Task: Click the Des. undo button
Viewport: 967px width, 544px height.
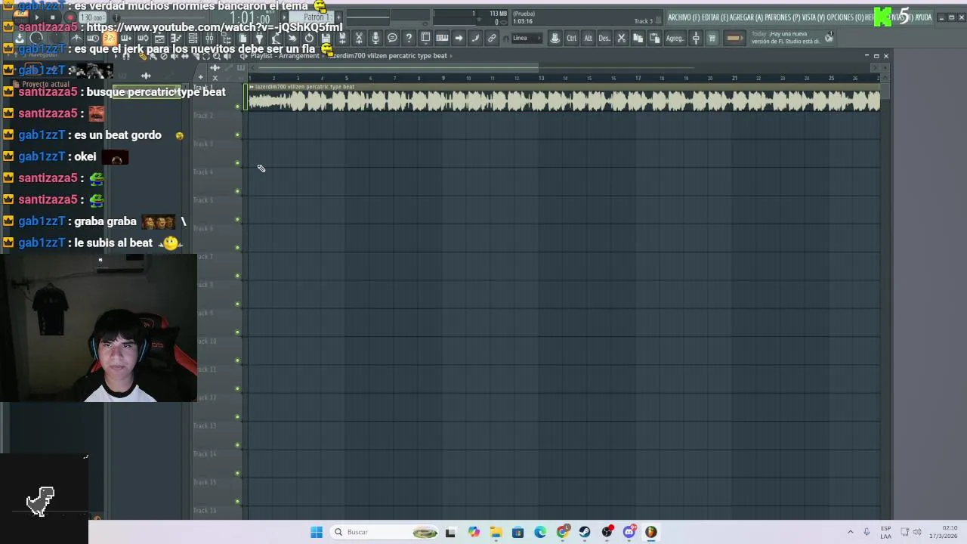Action: [604, 38]
